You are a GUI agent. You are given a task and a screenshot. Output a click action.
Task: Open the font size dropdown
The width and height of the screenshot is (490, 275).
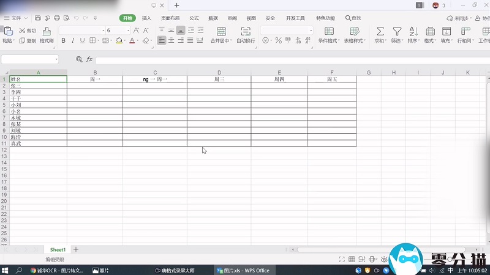pos(129,31)
